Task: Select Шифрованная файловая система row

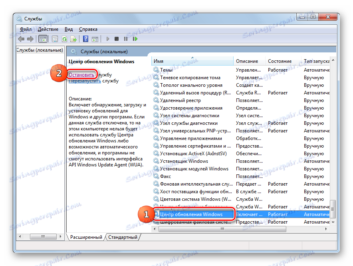Action: (x=241, y=222)
